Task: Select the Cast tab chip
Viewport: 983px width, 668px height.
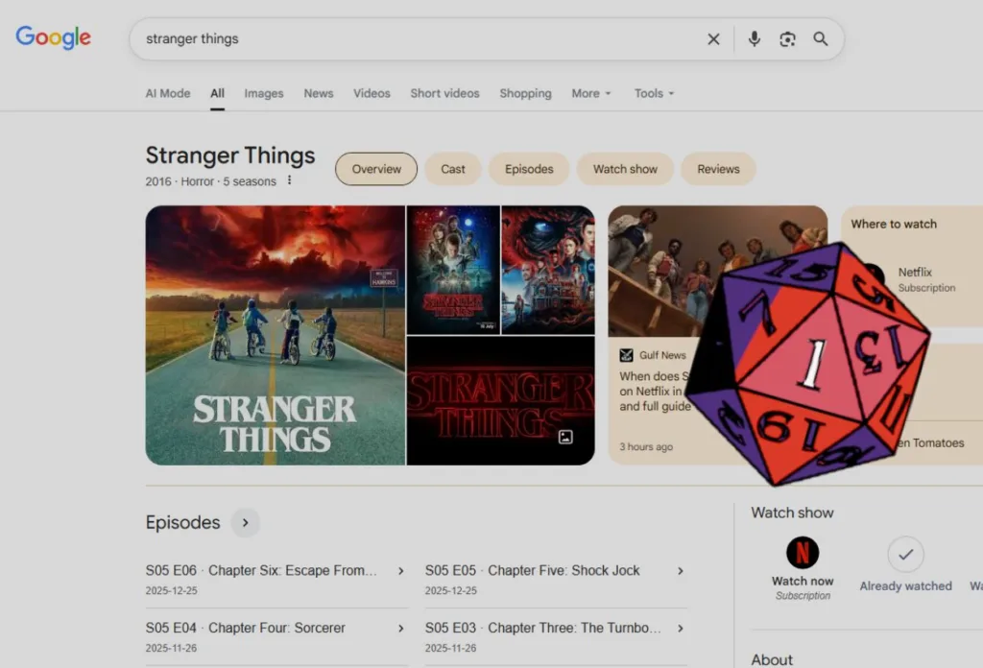Action: (x=453, y=169)
